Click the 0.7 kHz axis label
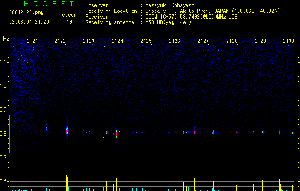The height and width of the screenshot is (191, 300). click(x=4, y=158)
